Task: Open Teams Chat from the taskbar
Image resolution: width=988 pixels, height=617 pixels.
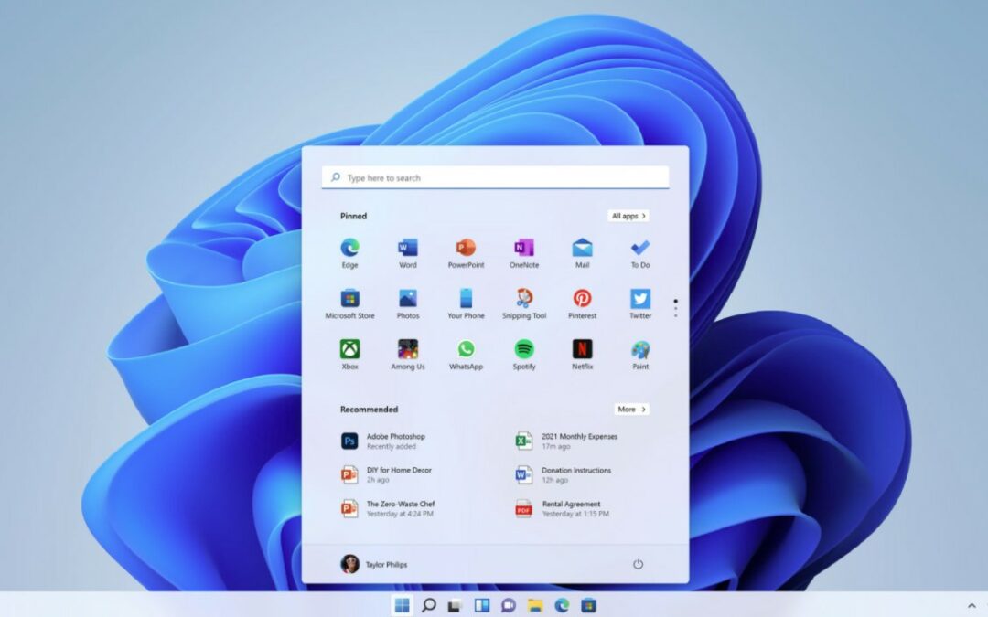Action: pyautogui.click(x=507, y=604)
